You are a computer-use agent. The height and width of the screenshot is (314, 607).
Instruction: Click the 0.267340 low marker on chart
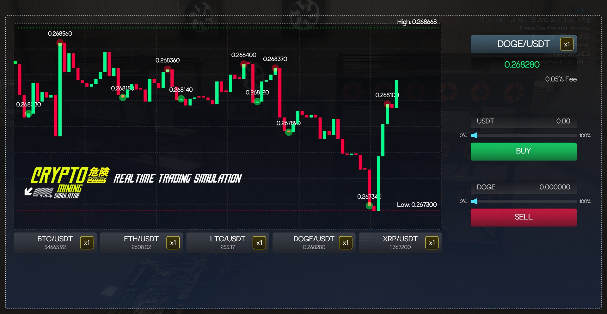coord(369,206)
